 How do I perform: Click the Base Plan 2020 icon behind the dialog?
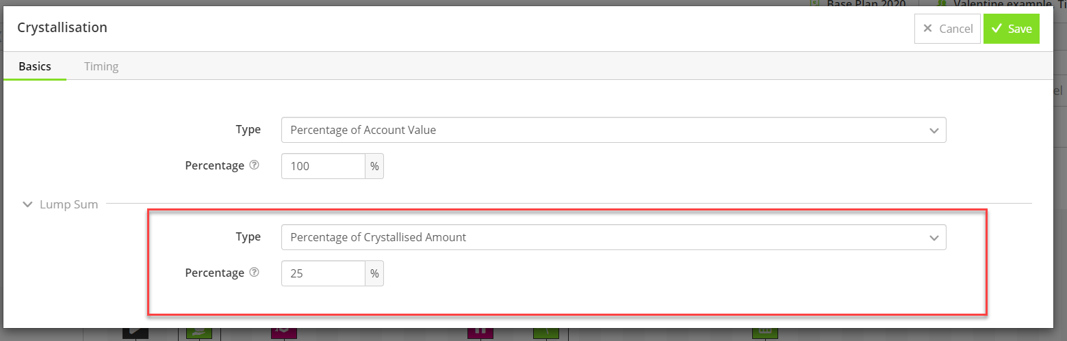coord(814,3)
